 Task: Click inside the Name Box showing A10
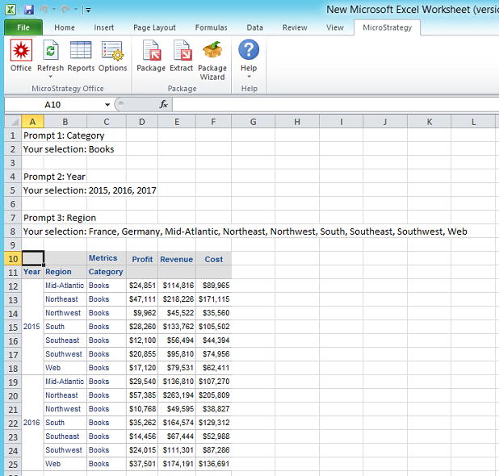coord(52,105)
